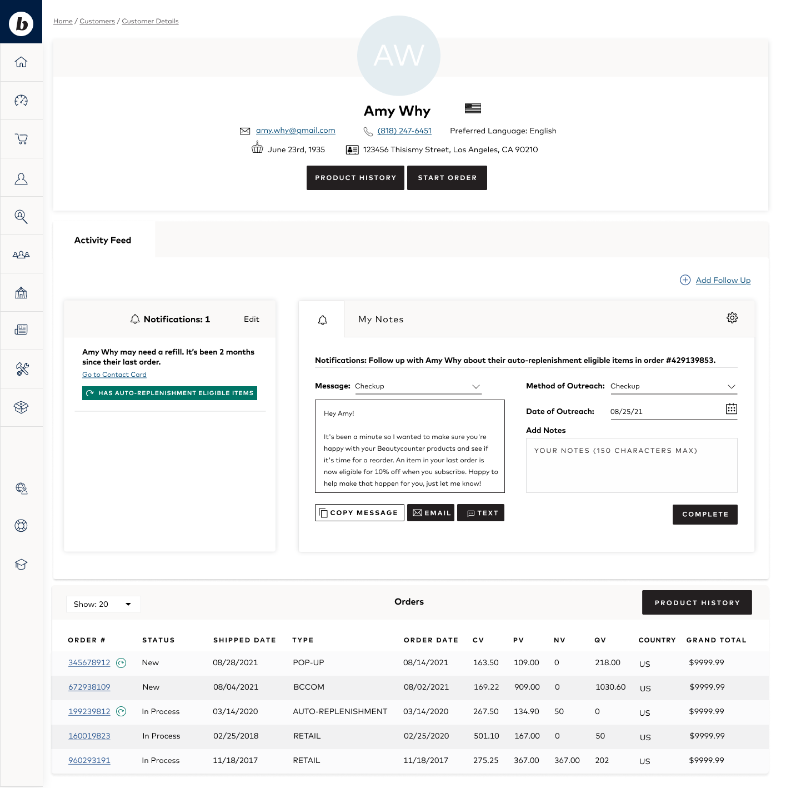Click Edit in the Notifications panel

tap(252, 319)
